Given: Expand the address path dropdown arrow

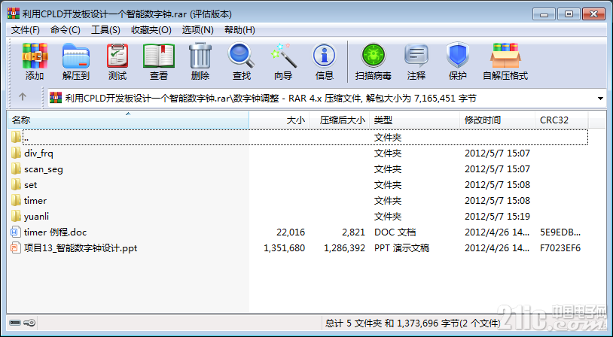Looking at the screenshot, I should pos(600,99).
